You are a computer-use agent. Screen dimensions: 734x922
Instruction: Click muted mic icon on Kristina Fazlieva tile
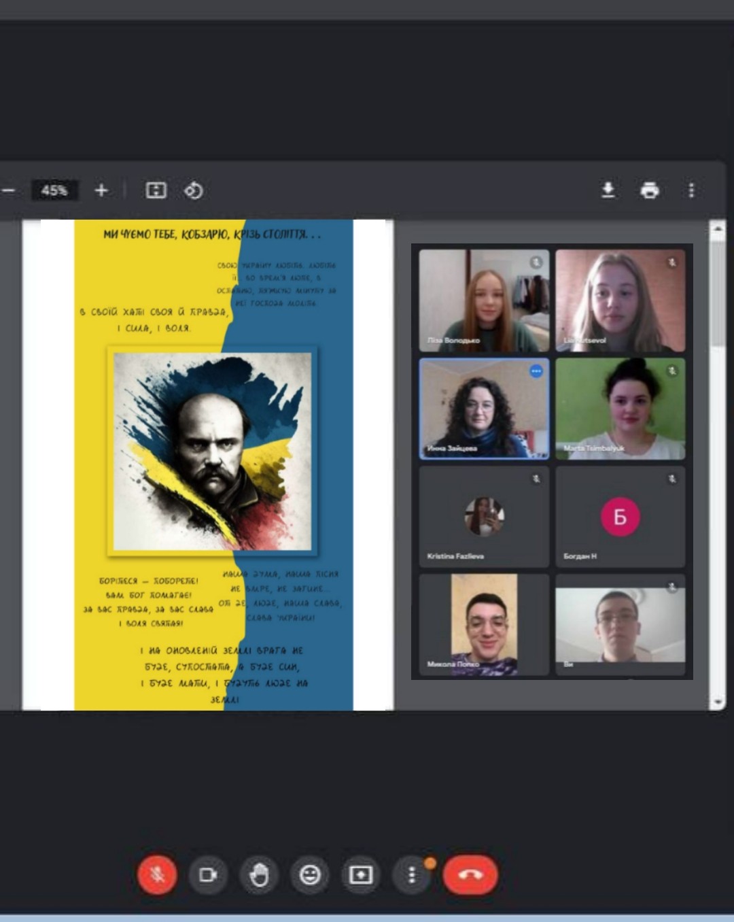[x=536, y=479]
